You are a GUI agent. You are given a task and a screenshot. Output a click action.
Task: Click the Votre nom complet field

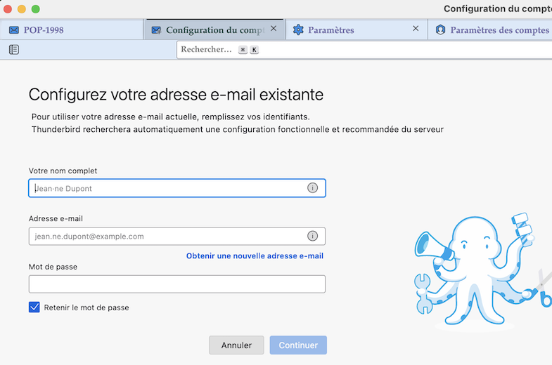[169, 188]
